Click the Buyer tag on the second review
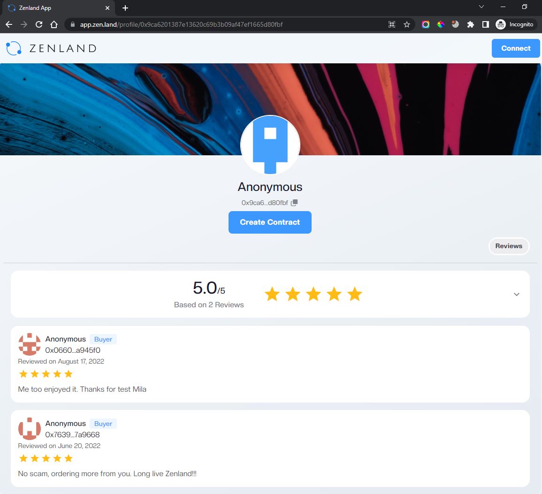This screenshot has width=542, height=494. 103,423
